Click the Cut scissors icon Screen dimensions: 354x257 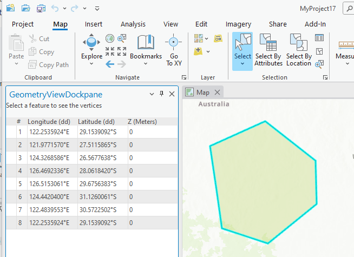click(x=33, y=39)
